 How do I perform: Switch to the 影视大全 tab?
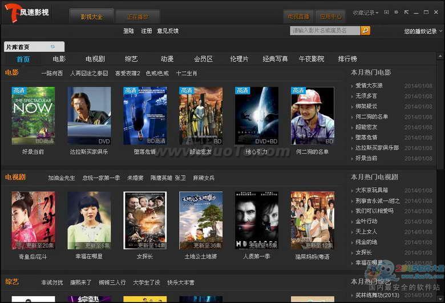point(92,17)
